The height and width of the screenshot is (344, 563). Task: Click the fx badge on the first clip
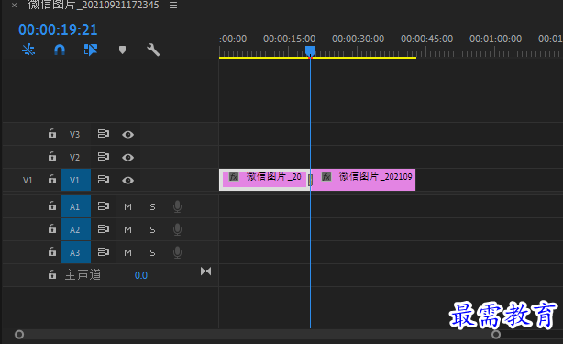[x=234, y=177]
